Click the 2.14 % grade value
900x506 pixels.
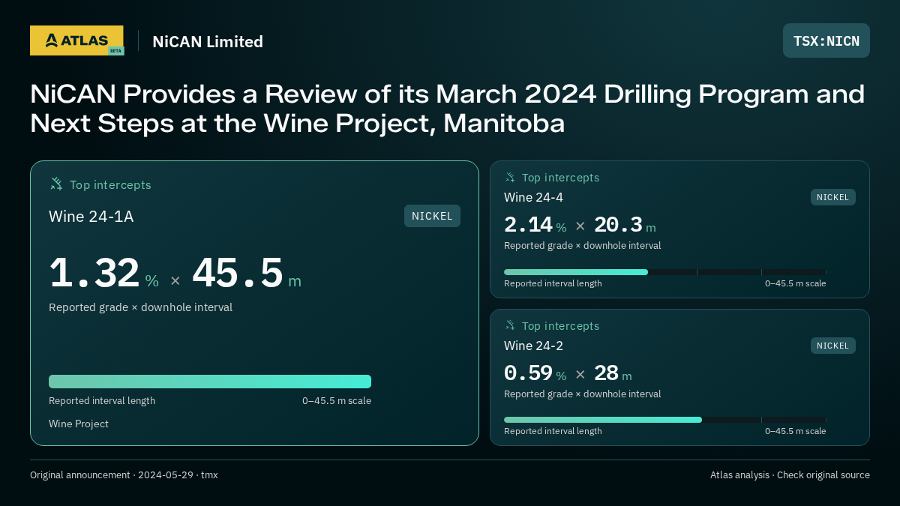click(x=535, y=225)
